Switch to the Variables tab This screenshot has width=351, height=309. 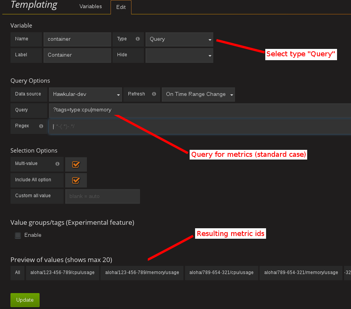pyautogui.click(x=90, y=7)
